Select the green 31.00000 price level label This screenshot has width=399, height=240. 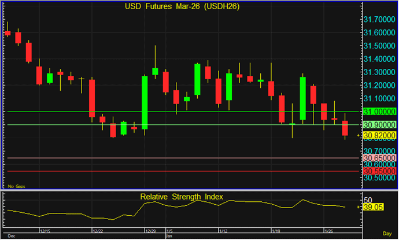(x=379, y=111)
